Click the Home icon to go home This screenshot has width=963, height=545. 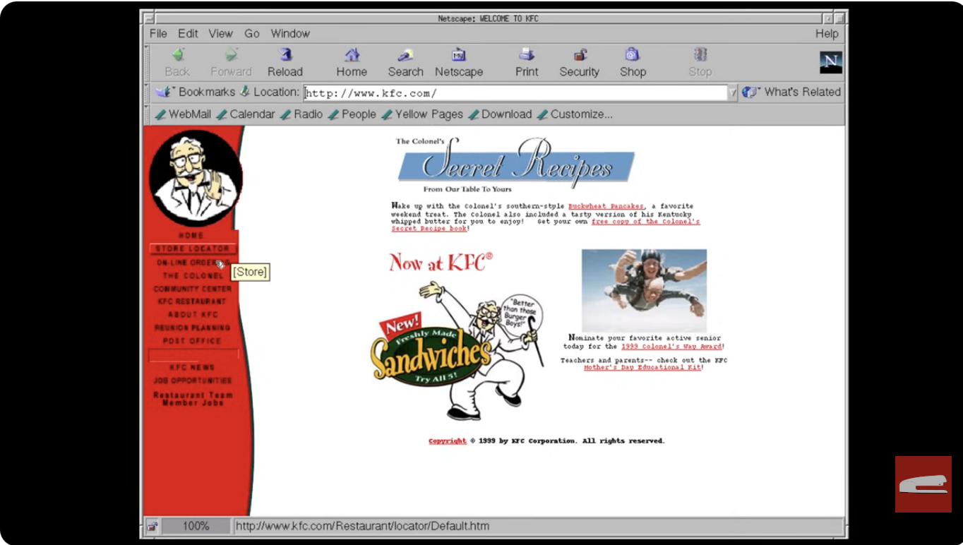click(x=351, y=61)
